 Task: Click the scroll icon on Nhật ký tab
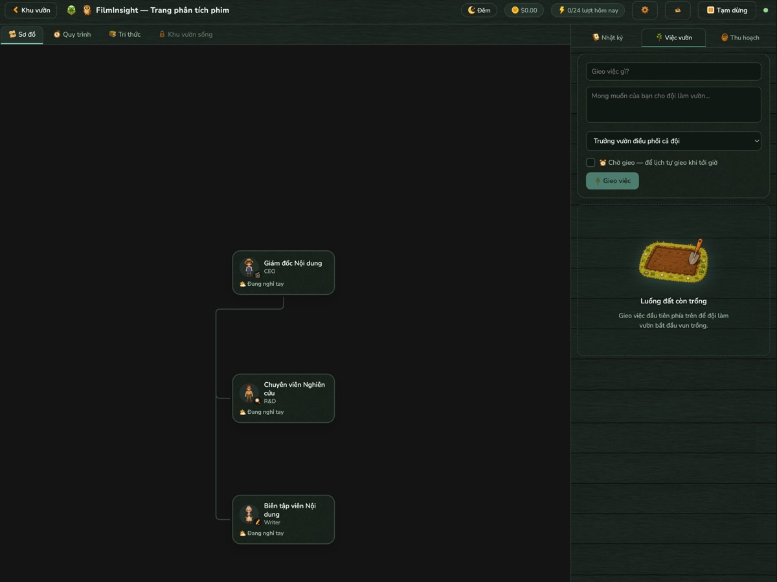tap(596, 38)
